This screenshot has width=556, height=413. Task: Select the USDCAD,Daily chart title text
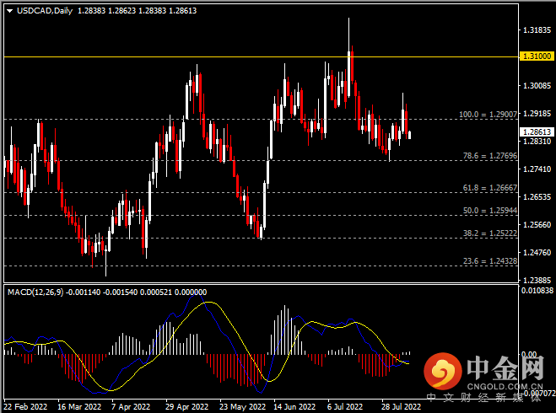pos(45,11)
